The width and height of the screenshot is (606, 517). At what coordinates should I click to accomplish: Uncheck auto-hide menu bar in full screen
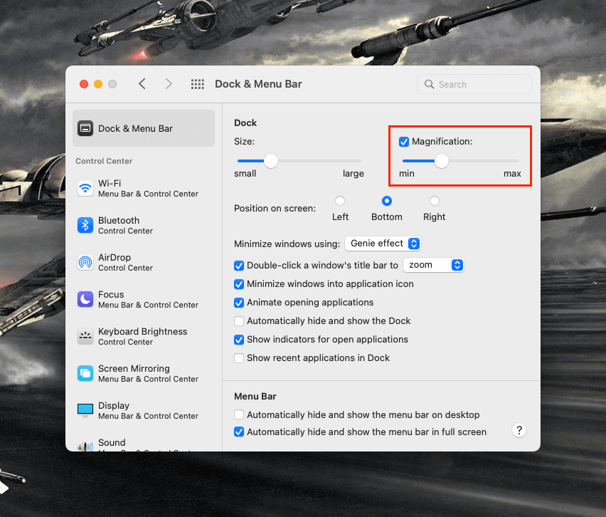(239, 432)
